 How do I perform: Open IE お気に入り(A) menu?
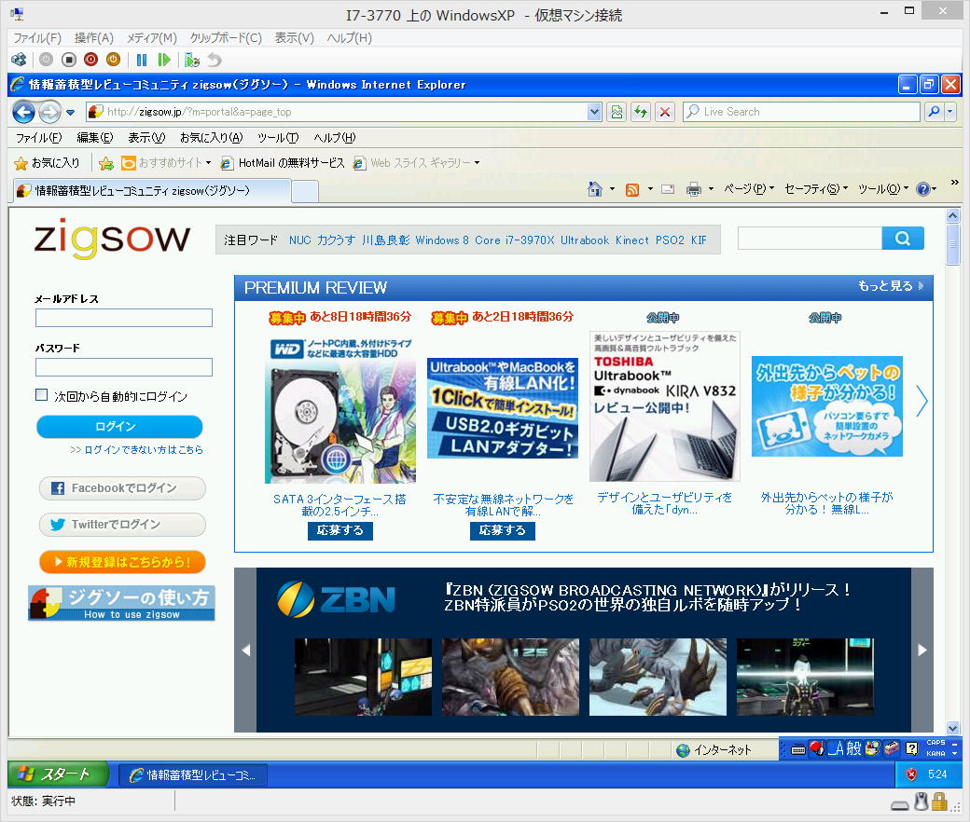211,138
